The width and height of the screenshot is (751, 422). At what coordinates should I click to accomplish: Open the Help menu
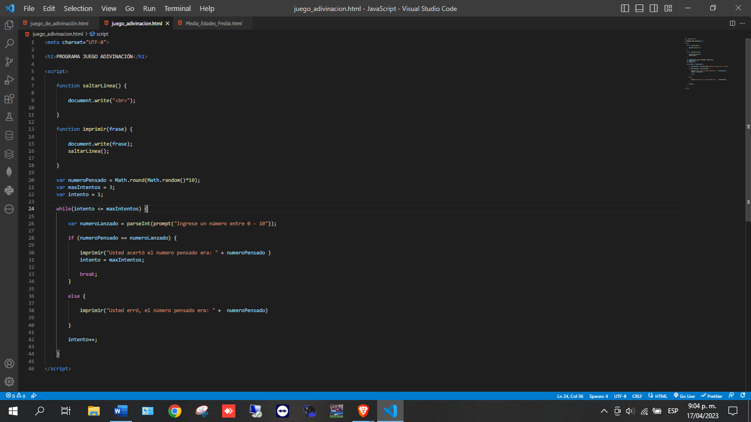pyautogui.click(x=207, y=8)
